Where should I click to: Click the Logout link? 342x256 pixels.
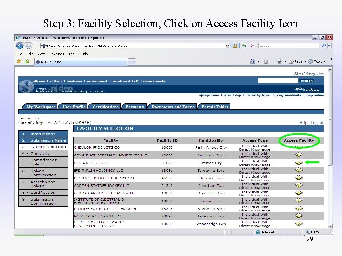(x=317, y=123)
